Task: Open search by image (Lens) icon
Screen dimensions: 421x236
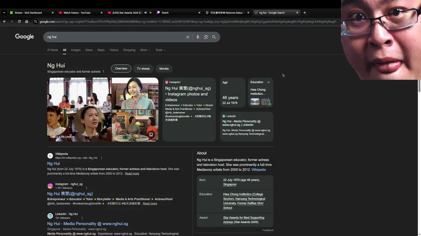Action: point(206,37)
